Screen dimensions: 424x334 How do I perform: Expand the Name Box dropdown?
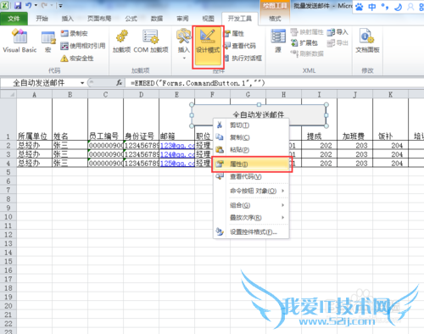82,83
